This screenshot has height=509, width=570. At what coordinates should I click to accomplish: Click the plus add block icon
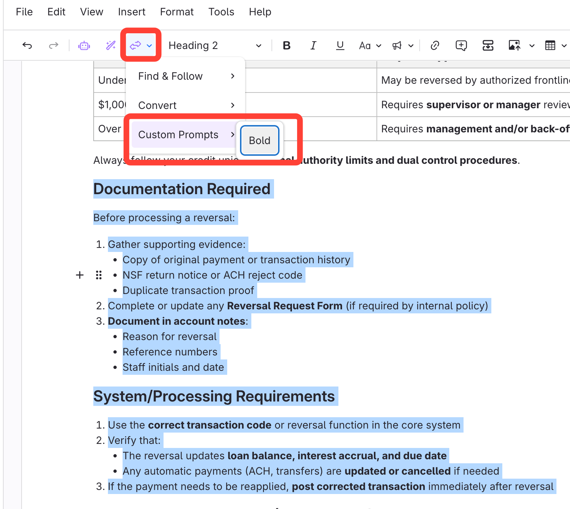click(80, 275)
